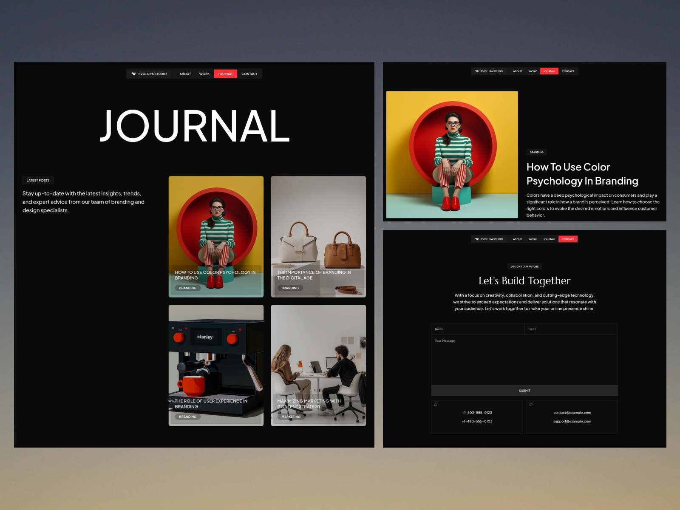
Task: Focus the Email input field
Action: 571,329
